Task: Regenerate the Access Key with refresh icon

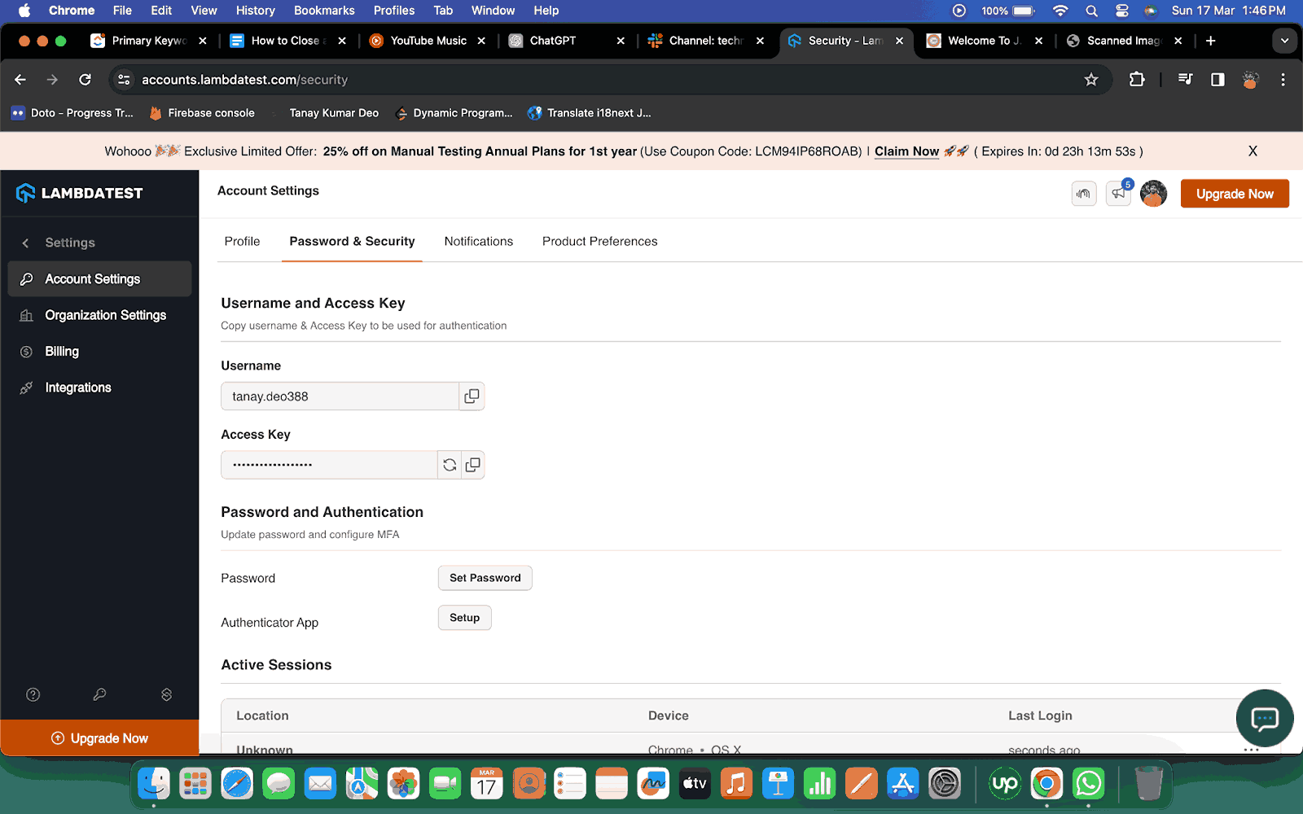Action: [x=449, y=464]
